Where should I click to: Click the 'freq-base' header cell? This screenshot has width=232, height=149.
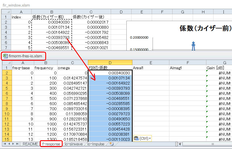point(23,68)
